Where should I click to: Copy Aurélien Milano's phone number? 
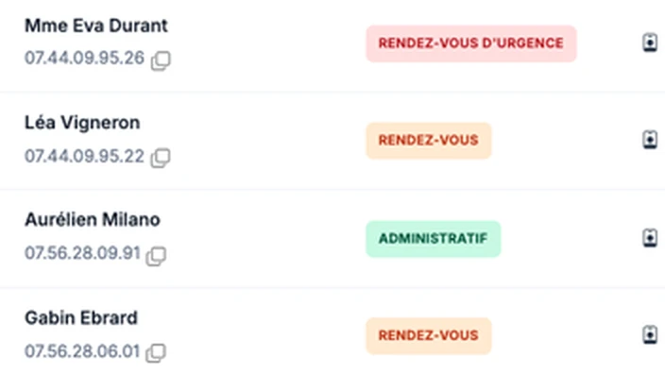[156, 256]
